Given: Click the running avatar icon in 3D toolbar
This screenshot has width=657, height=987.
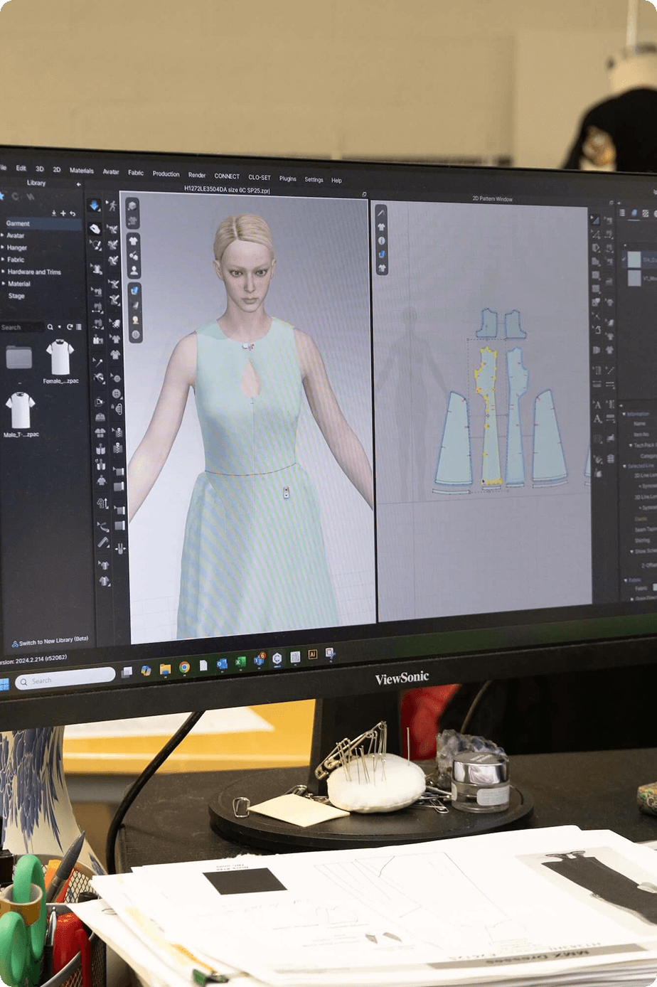Looking at the screenshot, I should tap(112, 206).
